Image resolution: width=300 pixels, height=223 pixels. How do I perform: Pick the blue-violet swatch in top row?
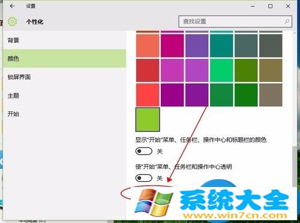point(197,46)
